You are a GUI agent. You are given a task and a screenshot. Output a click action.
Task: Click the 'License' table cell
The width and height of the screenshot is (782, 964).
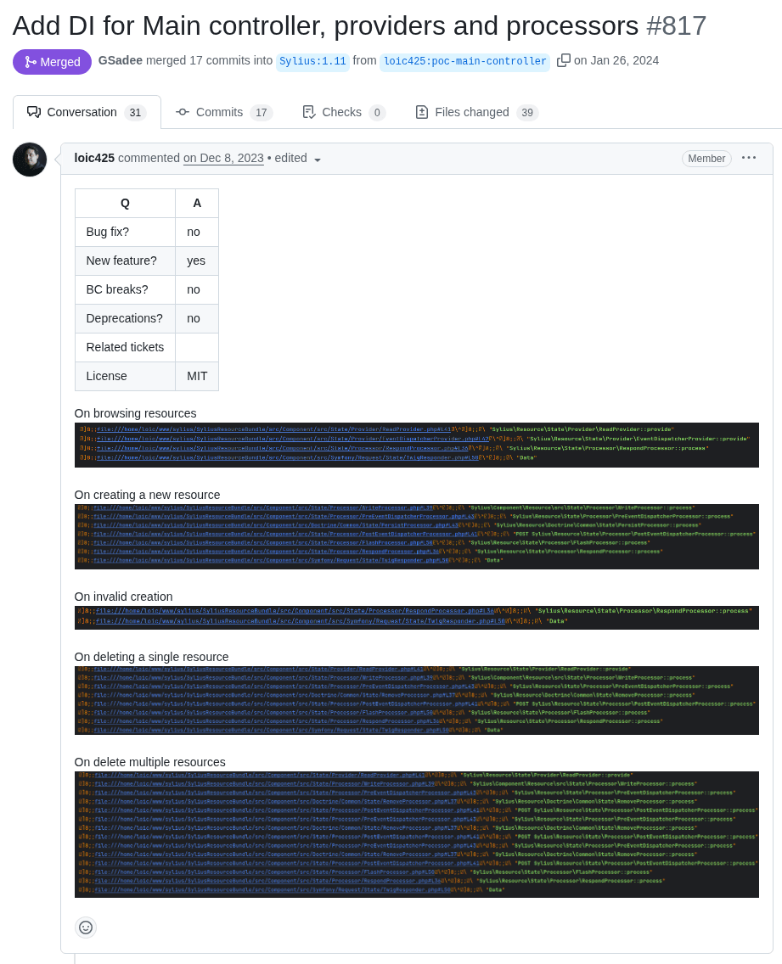pyautogui.click(x=125, y=376)
